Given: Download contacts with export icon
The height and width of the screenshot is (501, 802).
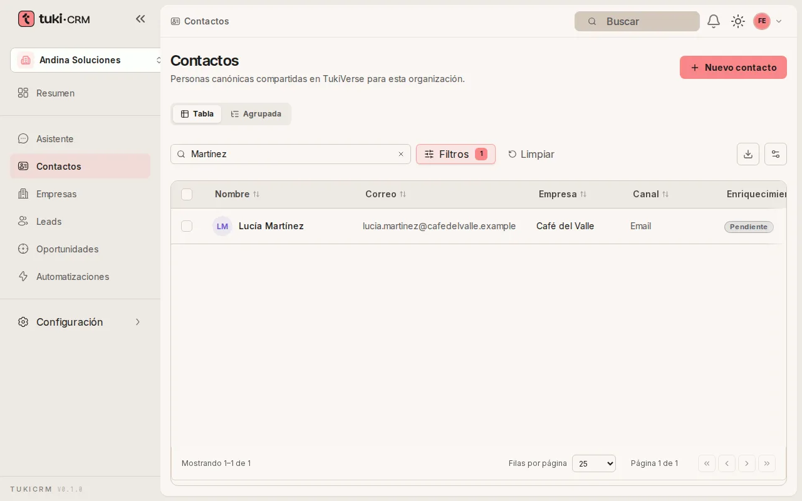Looking at the screenshot, I should pos(748,154).
